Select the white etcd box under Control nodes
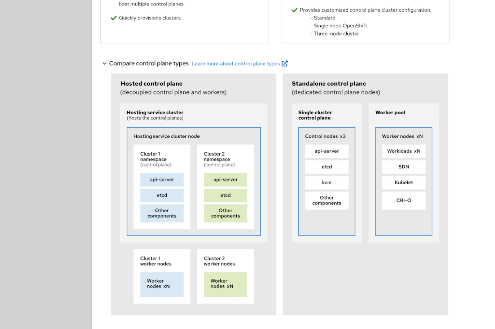 coord(327,167)
